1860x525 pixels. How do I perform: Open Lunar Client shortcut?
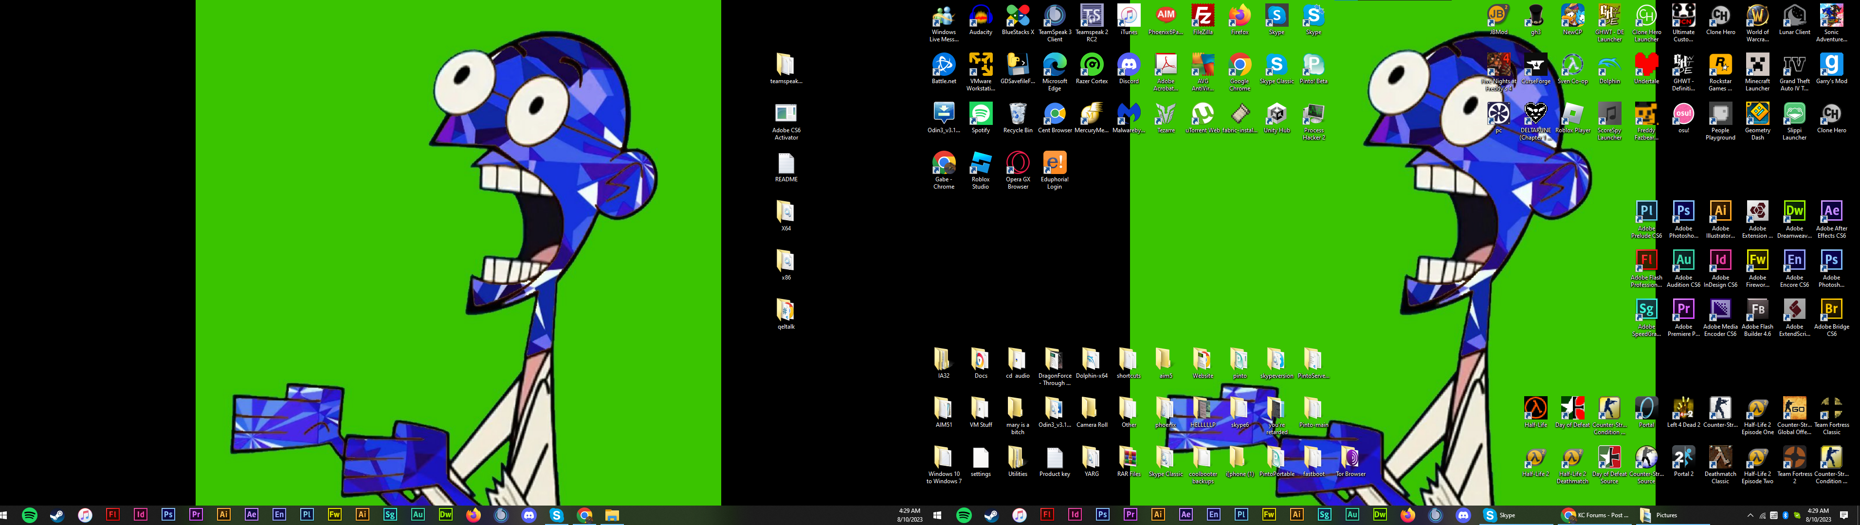(1794, 19)
